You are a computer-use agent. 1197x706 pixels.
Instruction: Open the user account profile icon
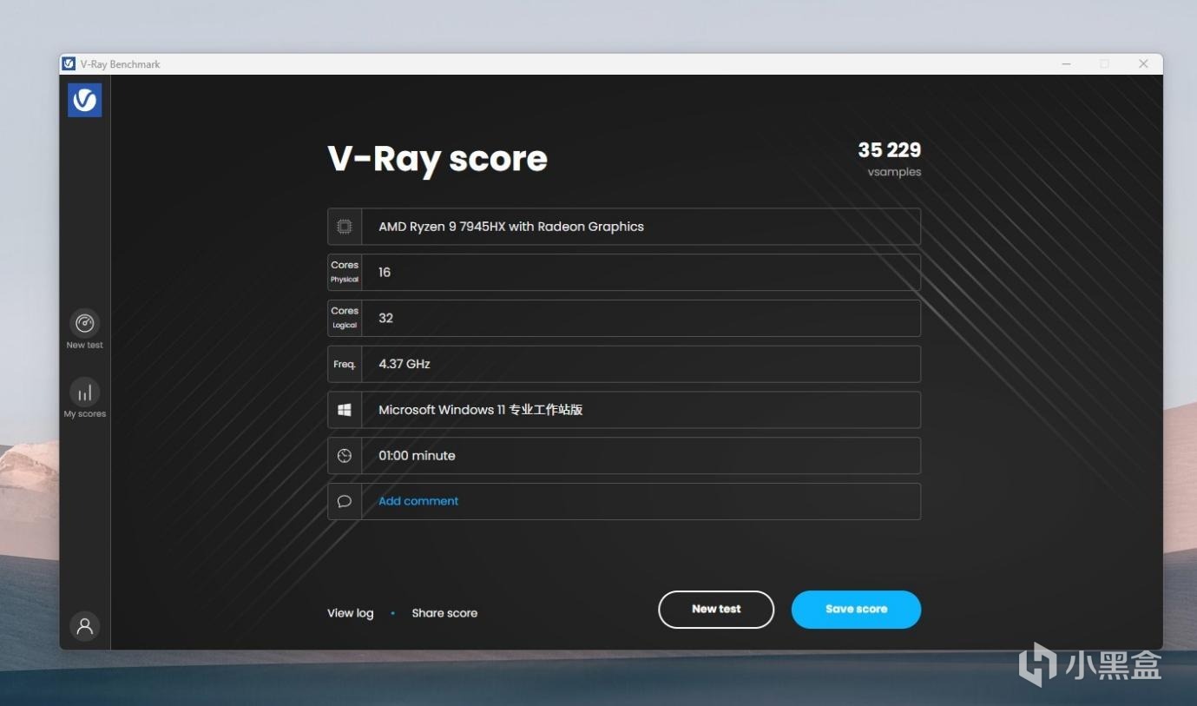[x=85, y=626]
